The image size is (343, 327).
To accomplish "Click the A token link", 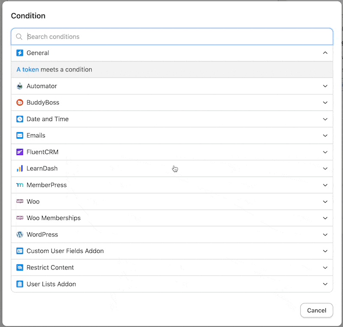I will pos(27,69).
